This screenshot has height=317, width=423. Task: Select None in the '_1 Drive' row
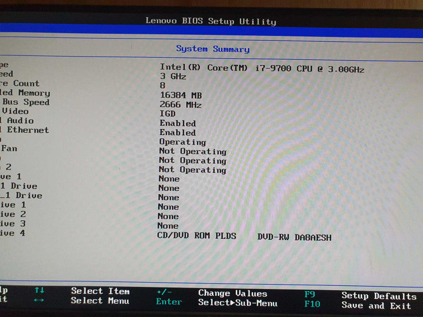pyautogui.click(x=169, y=198)
